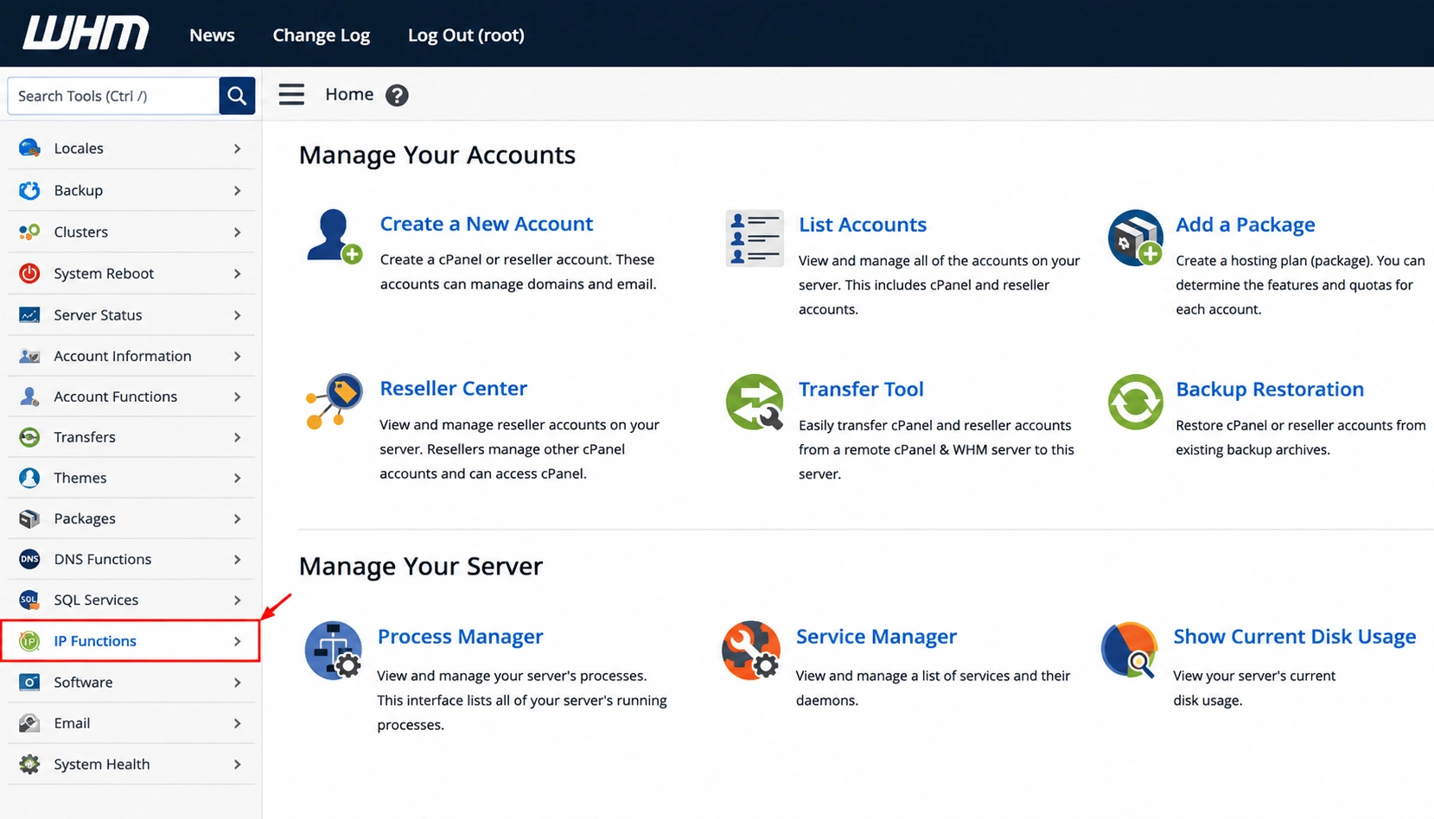Expand the System Reboot chevron
The width and height of the screenshot is (1434, 819).
[x=237, y=274]
